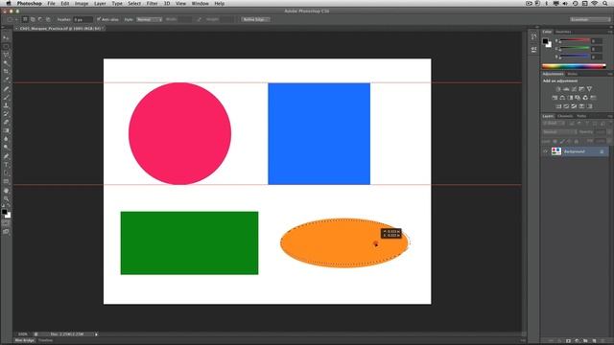Open the File menu
614x345 pixels.
click(51, 4)
